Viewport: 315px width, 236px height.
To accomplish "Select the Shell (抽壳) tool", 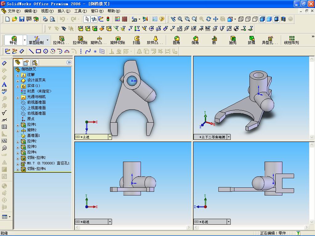I will (233, 40).
